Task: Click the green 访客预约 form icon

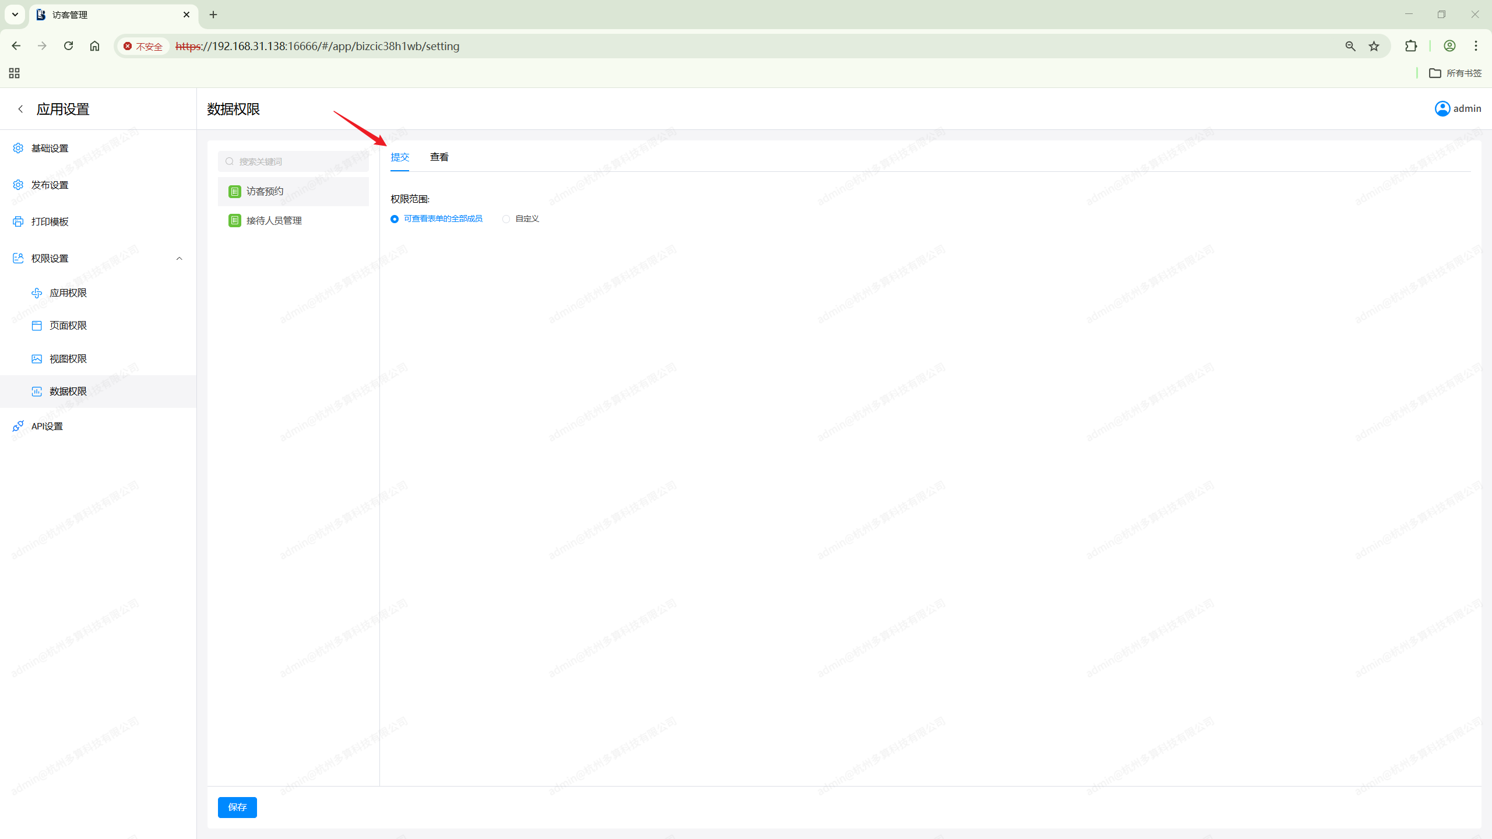Action: (x=235, y=192)
